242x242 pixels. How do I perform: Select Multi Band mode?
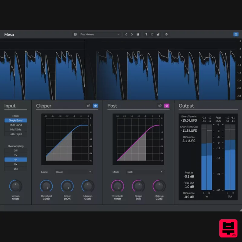(15, 125)
